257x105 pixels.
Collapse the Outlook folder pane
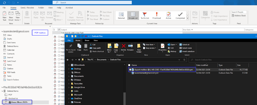[50, 26]
